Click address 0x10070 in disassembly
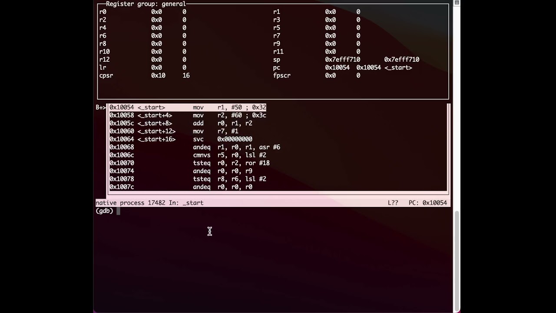Image resolution: width=556 pixels, height=313 pixels. pos(122,163)
